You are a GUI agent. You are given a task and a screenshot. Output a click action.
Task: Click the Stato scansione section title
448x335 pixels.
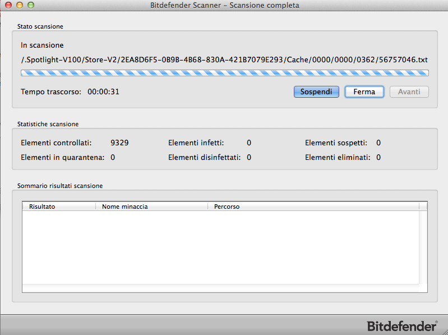[40, 26]
